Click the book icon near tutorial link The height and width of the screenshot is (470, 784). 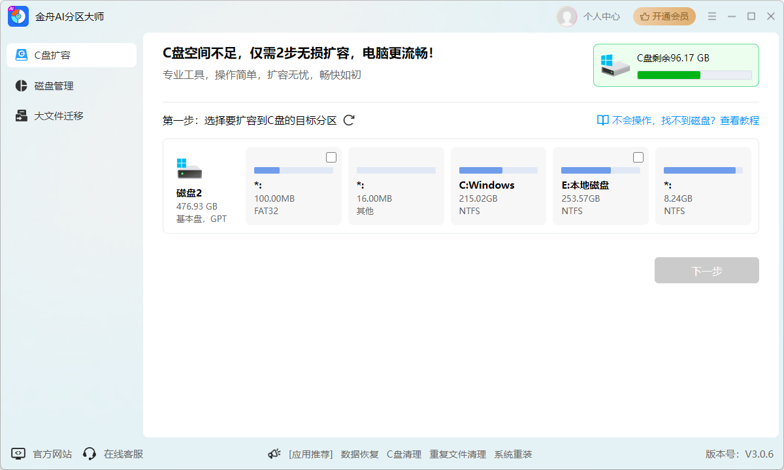602,120
